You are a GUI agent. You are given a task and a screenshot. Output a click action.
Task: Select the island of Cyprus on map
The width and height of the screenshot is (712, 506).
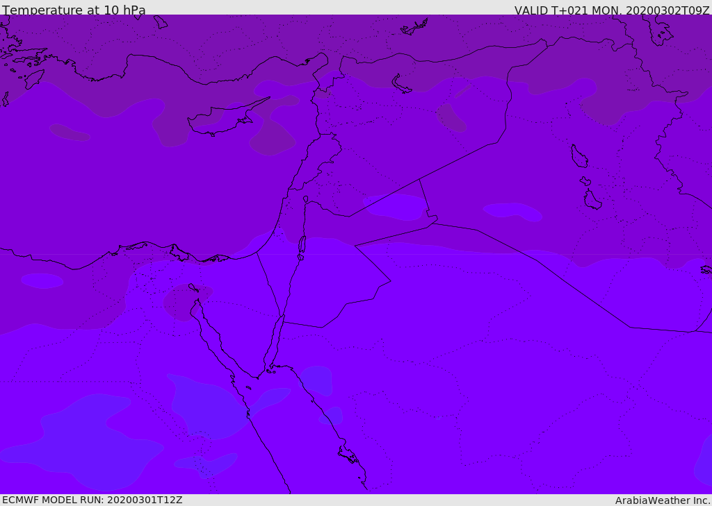tap(221, 119)
